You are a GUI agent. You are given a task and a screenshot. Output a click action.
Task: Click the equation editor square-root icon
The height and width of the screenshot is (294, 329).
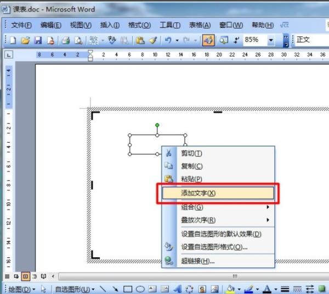click(284, 25)
